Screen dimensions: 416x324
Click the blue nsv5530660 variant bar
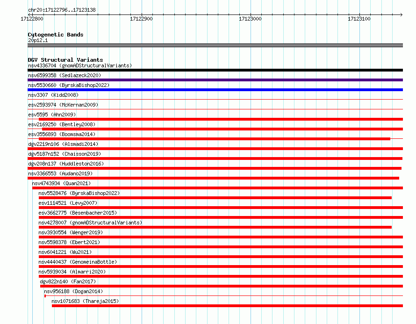pos(215,90)
